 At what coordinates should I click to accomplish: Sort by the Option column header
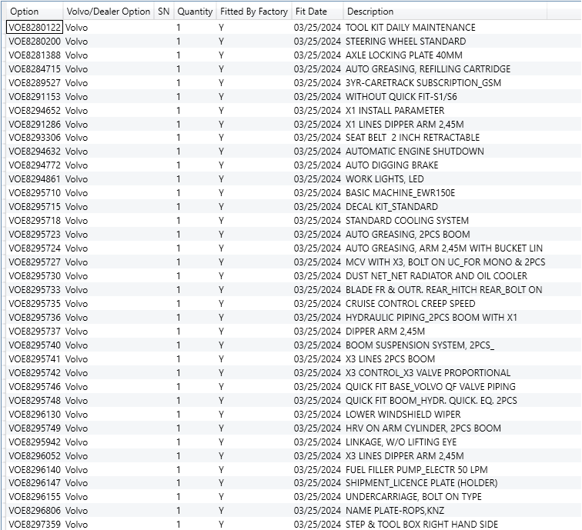tap(25, 12)
